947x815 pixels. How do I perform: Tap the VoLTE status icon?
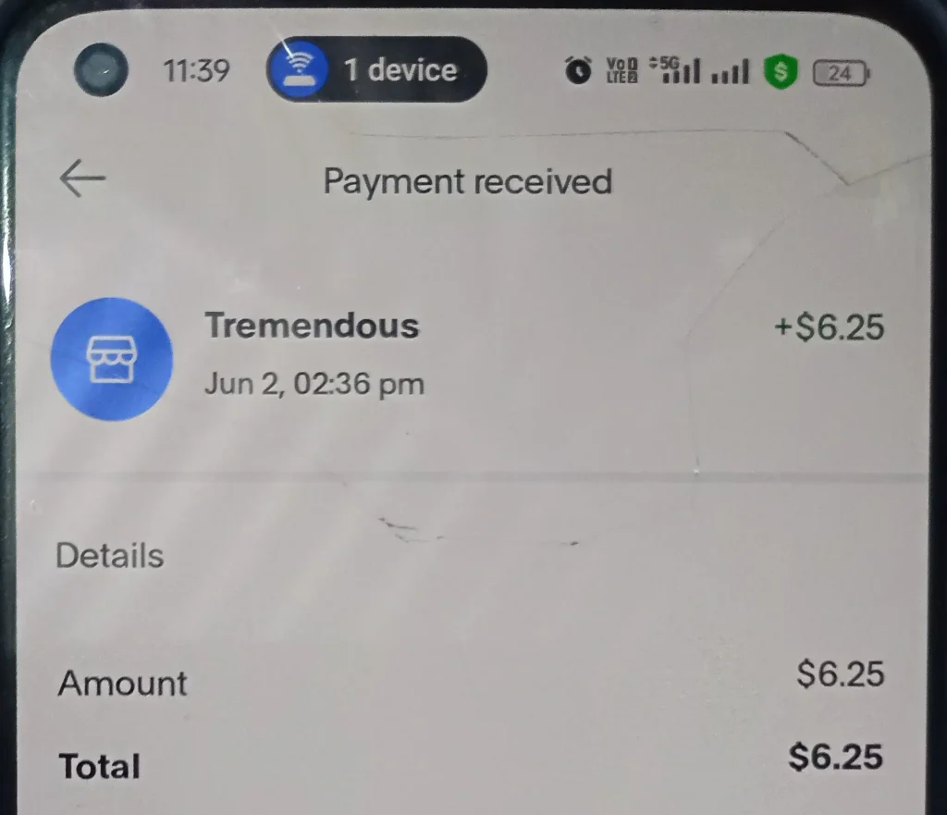click(x=621, y=70)
